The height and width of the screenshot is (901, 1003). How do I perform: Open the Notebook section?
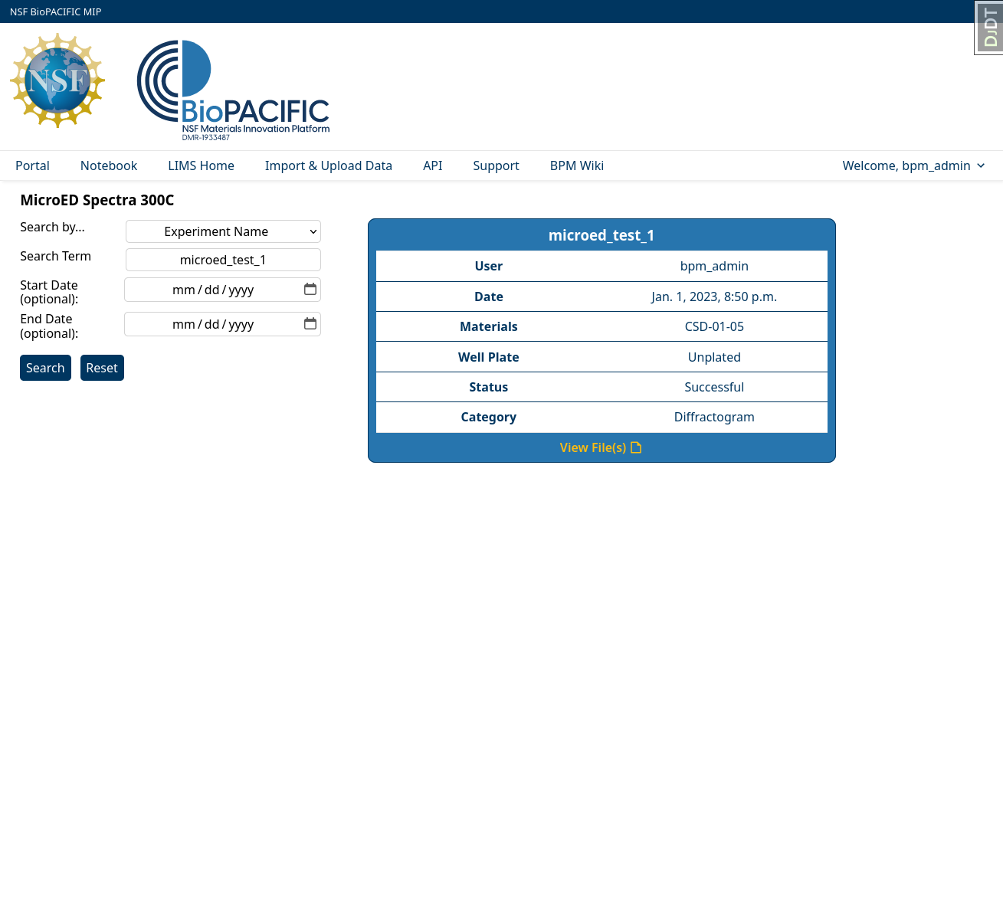[108, 165]
